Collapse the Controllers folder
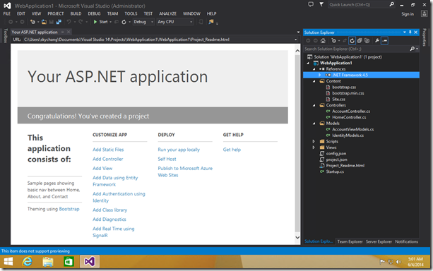Viewport: 433px width, 271px height. 314,105
